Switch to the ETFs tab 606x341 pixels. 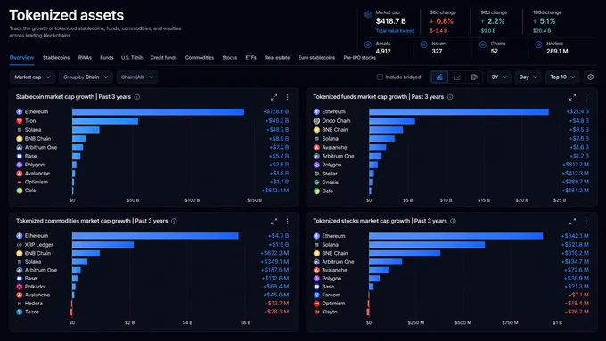coord(250,58)
